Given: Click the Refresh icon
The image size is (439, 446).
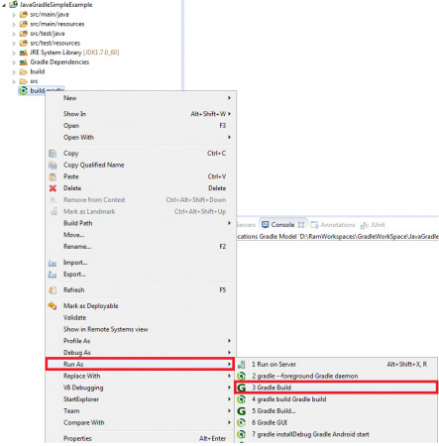Looking at the screenshot, I should pyautogui.click(x=53, y=290).
